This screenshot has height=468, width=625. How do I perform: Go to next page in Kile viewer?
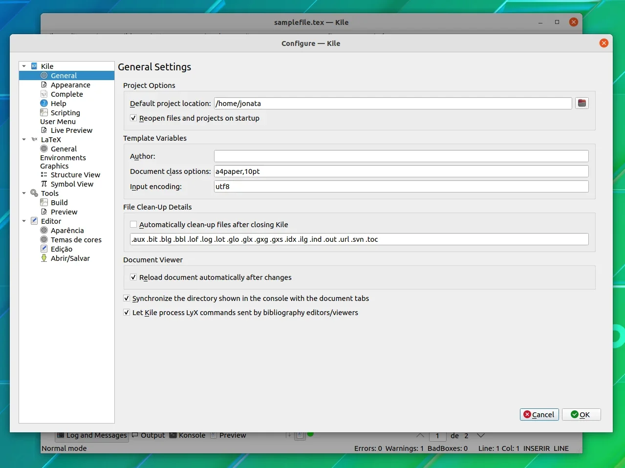coord(481,435)
